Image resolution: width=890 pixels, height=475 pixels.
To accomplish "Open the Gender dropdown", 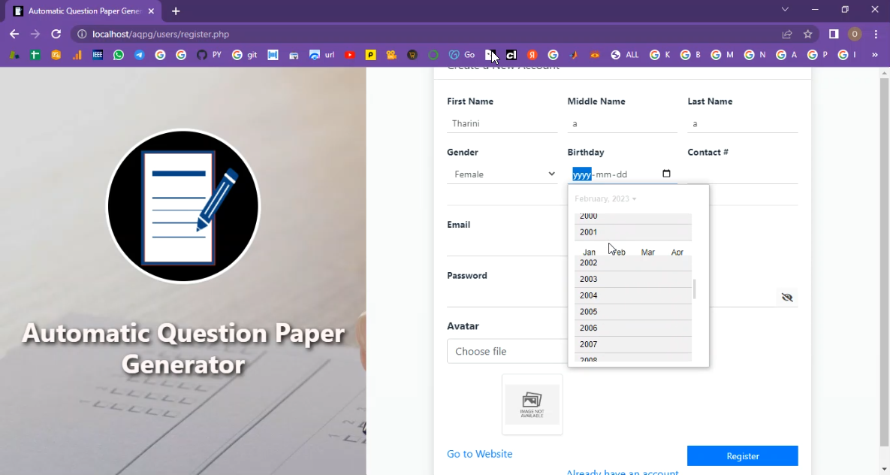I will [502, 174].
